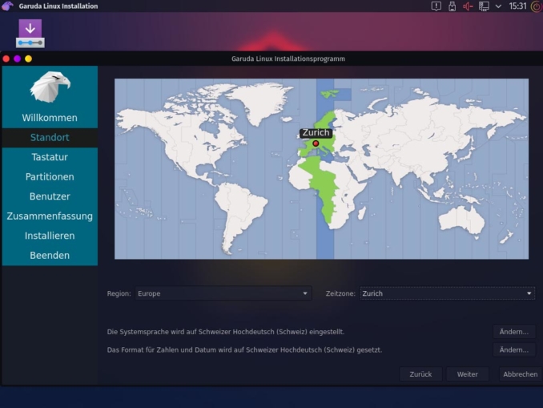Click the removable USB device icon
The height and width of the screenshot is (408, 543).
click(x=452, y=6)
